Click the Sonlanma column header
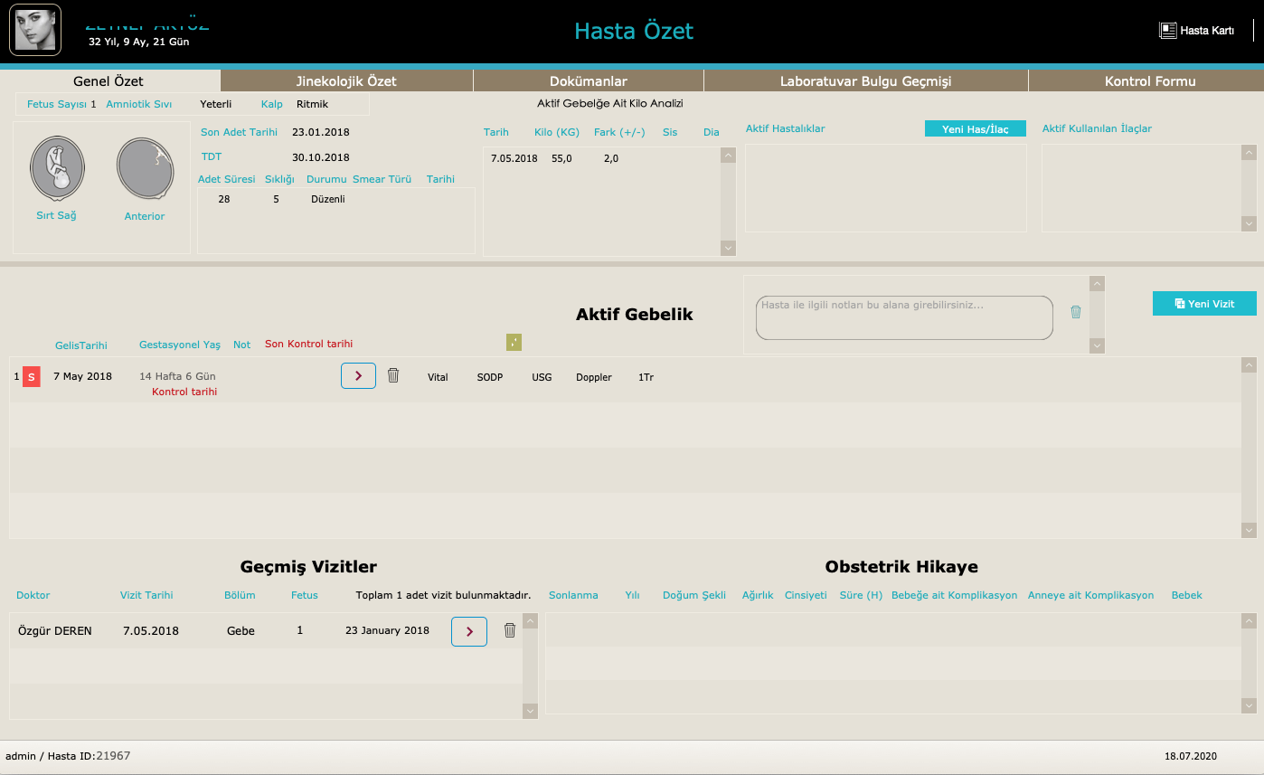This screenshot has width=1264, height=775. 573,595
